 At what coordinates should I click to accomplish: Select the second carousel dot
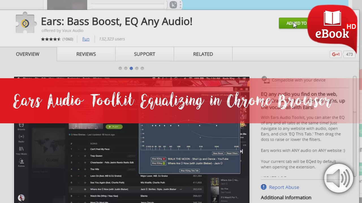pyautogui.click(x=126, y=69)
